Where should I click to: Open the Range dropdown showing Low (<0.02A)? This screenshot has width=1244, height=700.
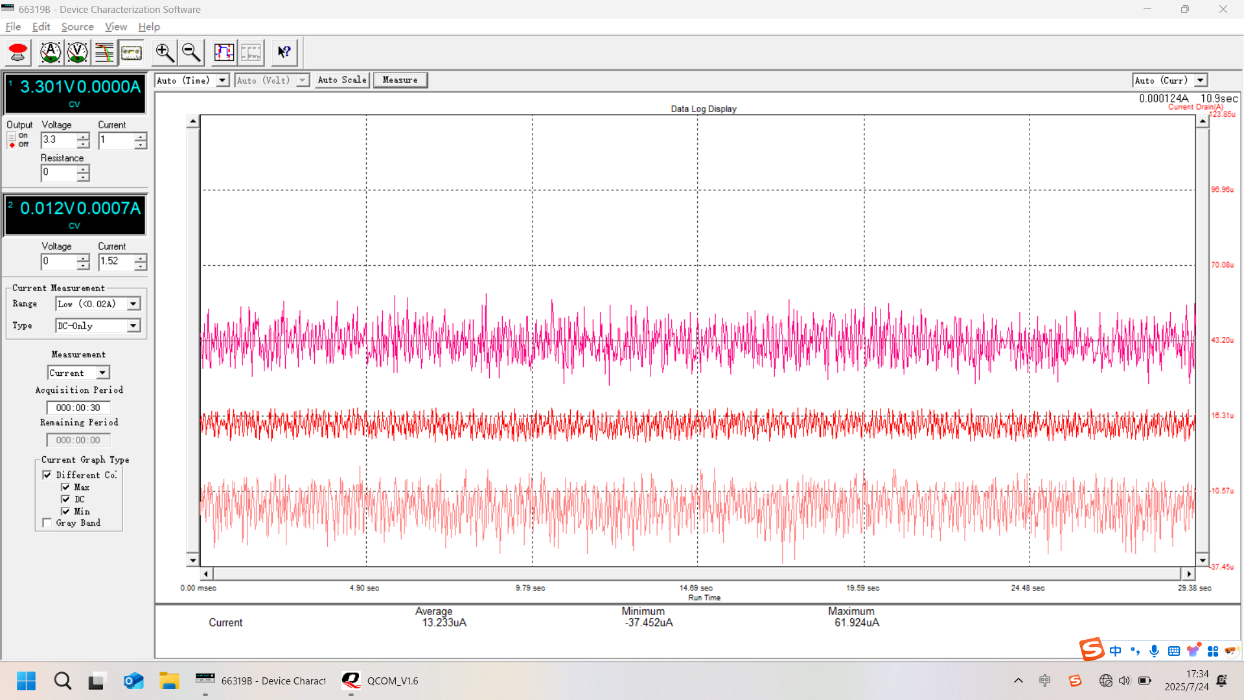132,303
